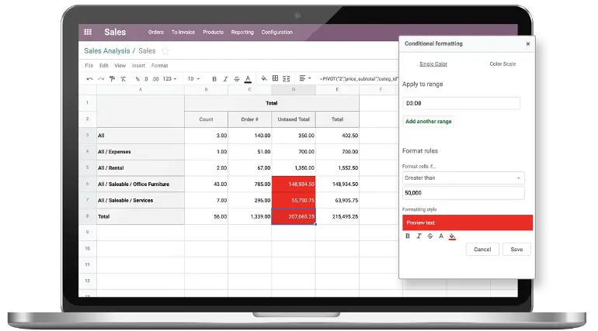This screenshot has height=331, width=598.
Task: Open the cell borders tool
Action: 276,78
